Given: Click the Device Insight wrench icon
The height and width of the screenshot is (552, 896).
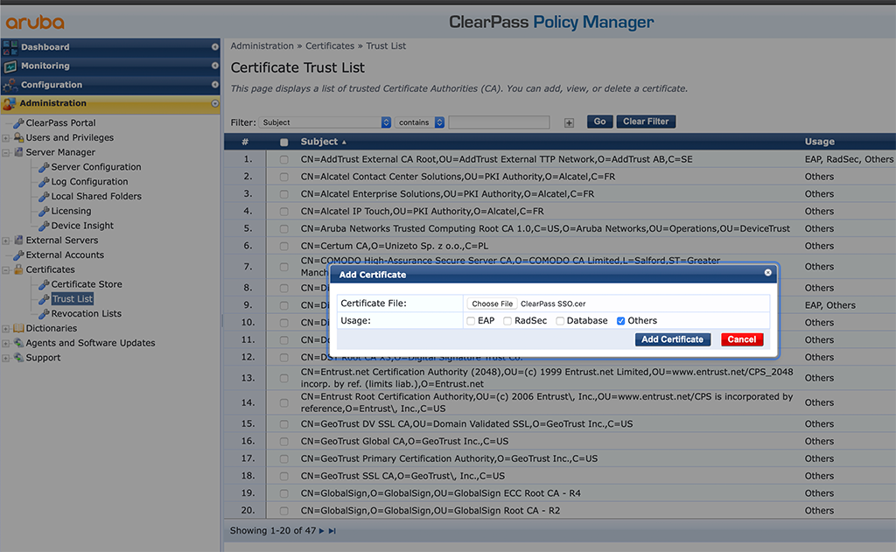Looking at the screenshot, I should (x=44, y=226).
